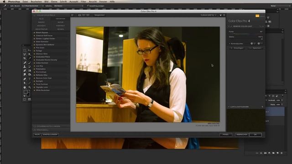Viewport: 292px width, 164px height.
Task: Click the HILFE button
Action: pyautogui.click(x=37, y=134)
